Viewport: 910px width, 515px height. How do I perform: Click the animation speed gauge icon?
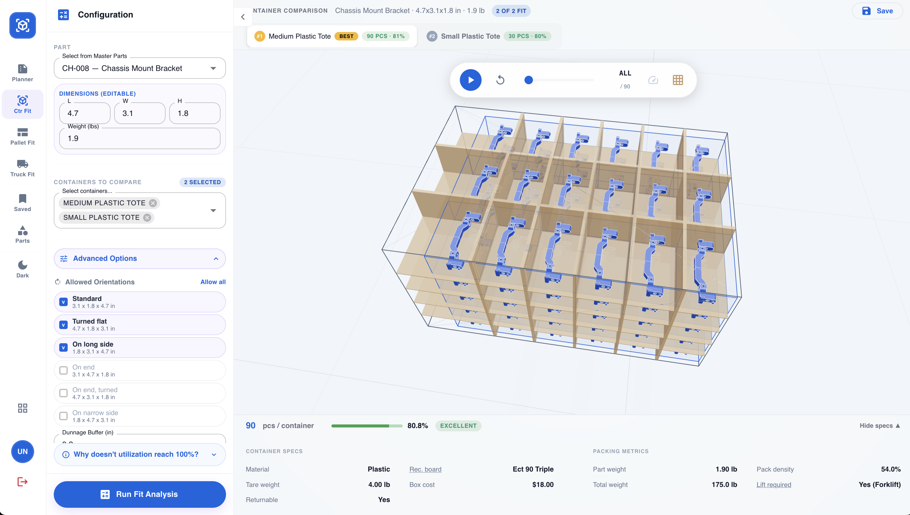coord(653,80)
